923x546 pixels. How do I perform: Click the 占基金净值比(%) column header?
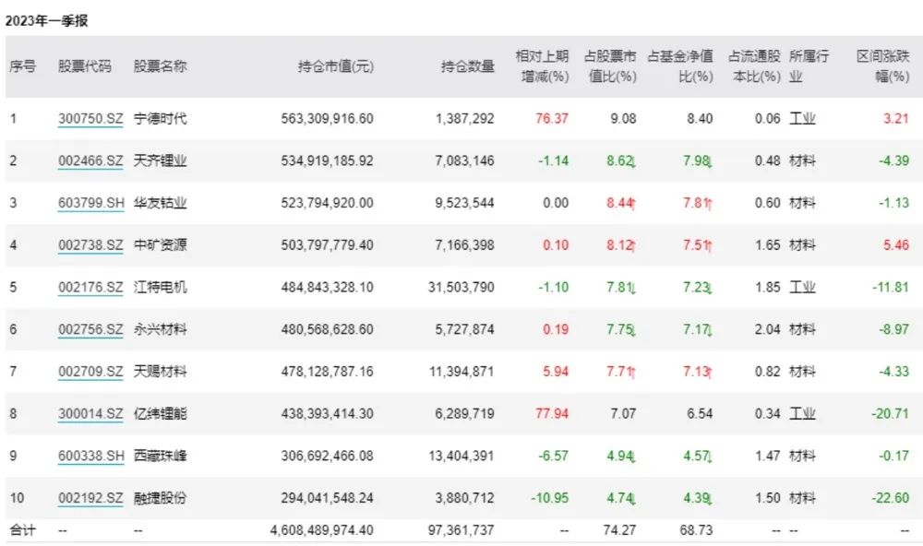point(680,65)
